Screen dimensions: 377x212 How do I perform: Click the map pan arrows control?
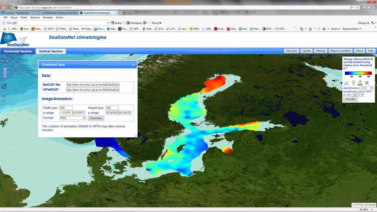pyautogui.click(x=5, y=61)
